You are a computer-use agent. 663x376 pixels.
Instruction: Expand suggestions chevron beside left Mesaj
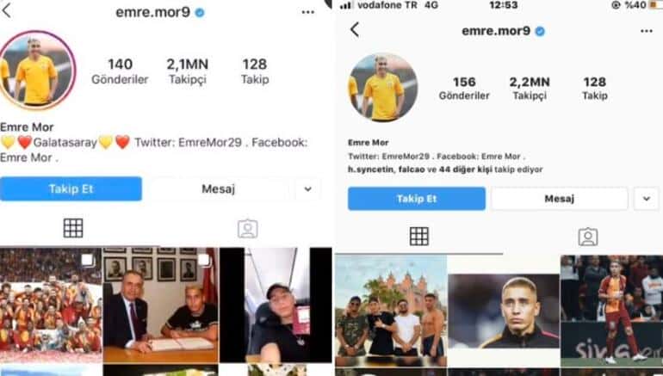[x=308, y=188]
